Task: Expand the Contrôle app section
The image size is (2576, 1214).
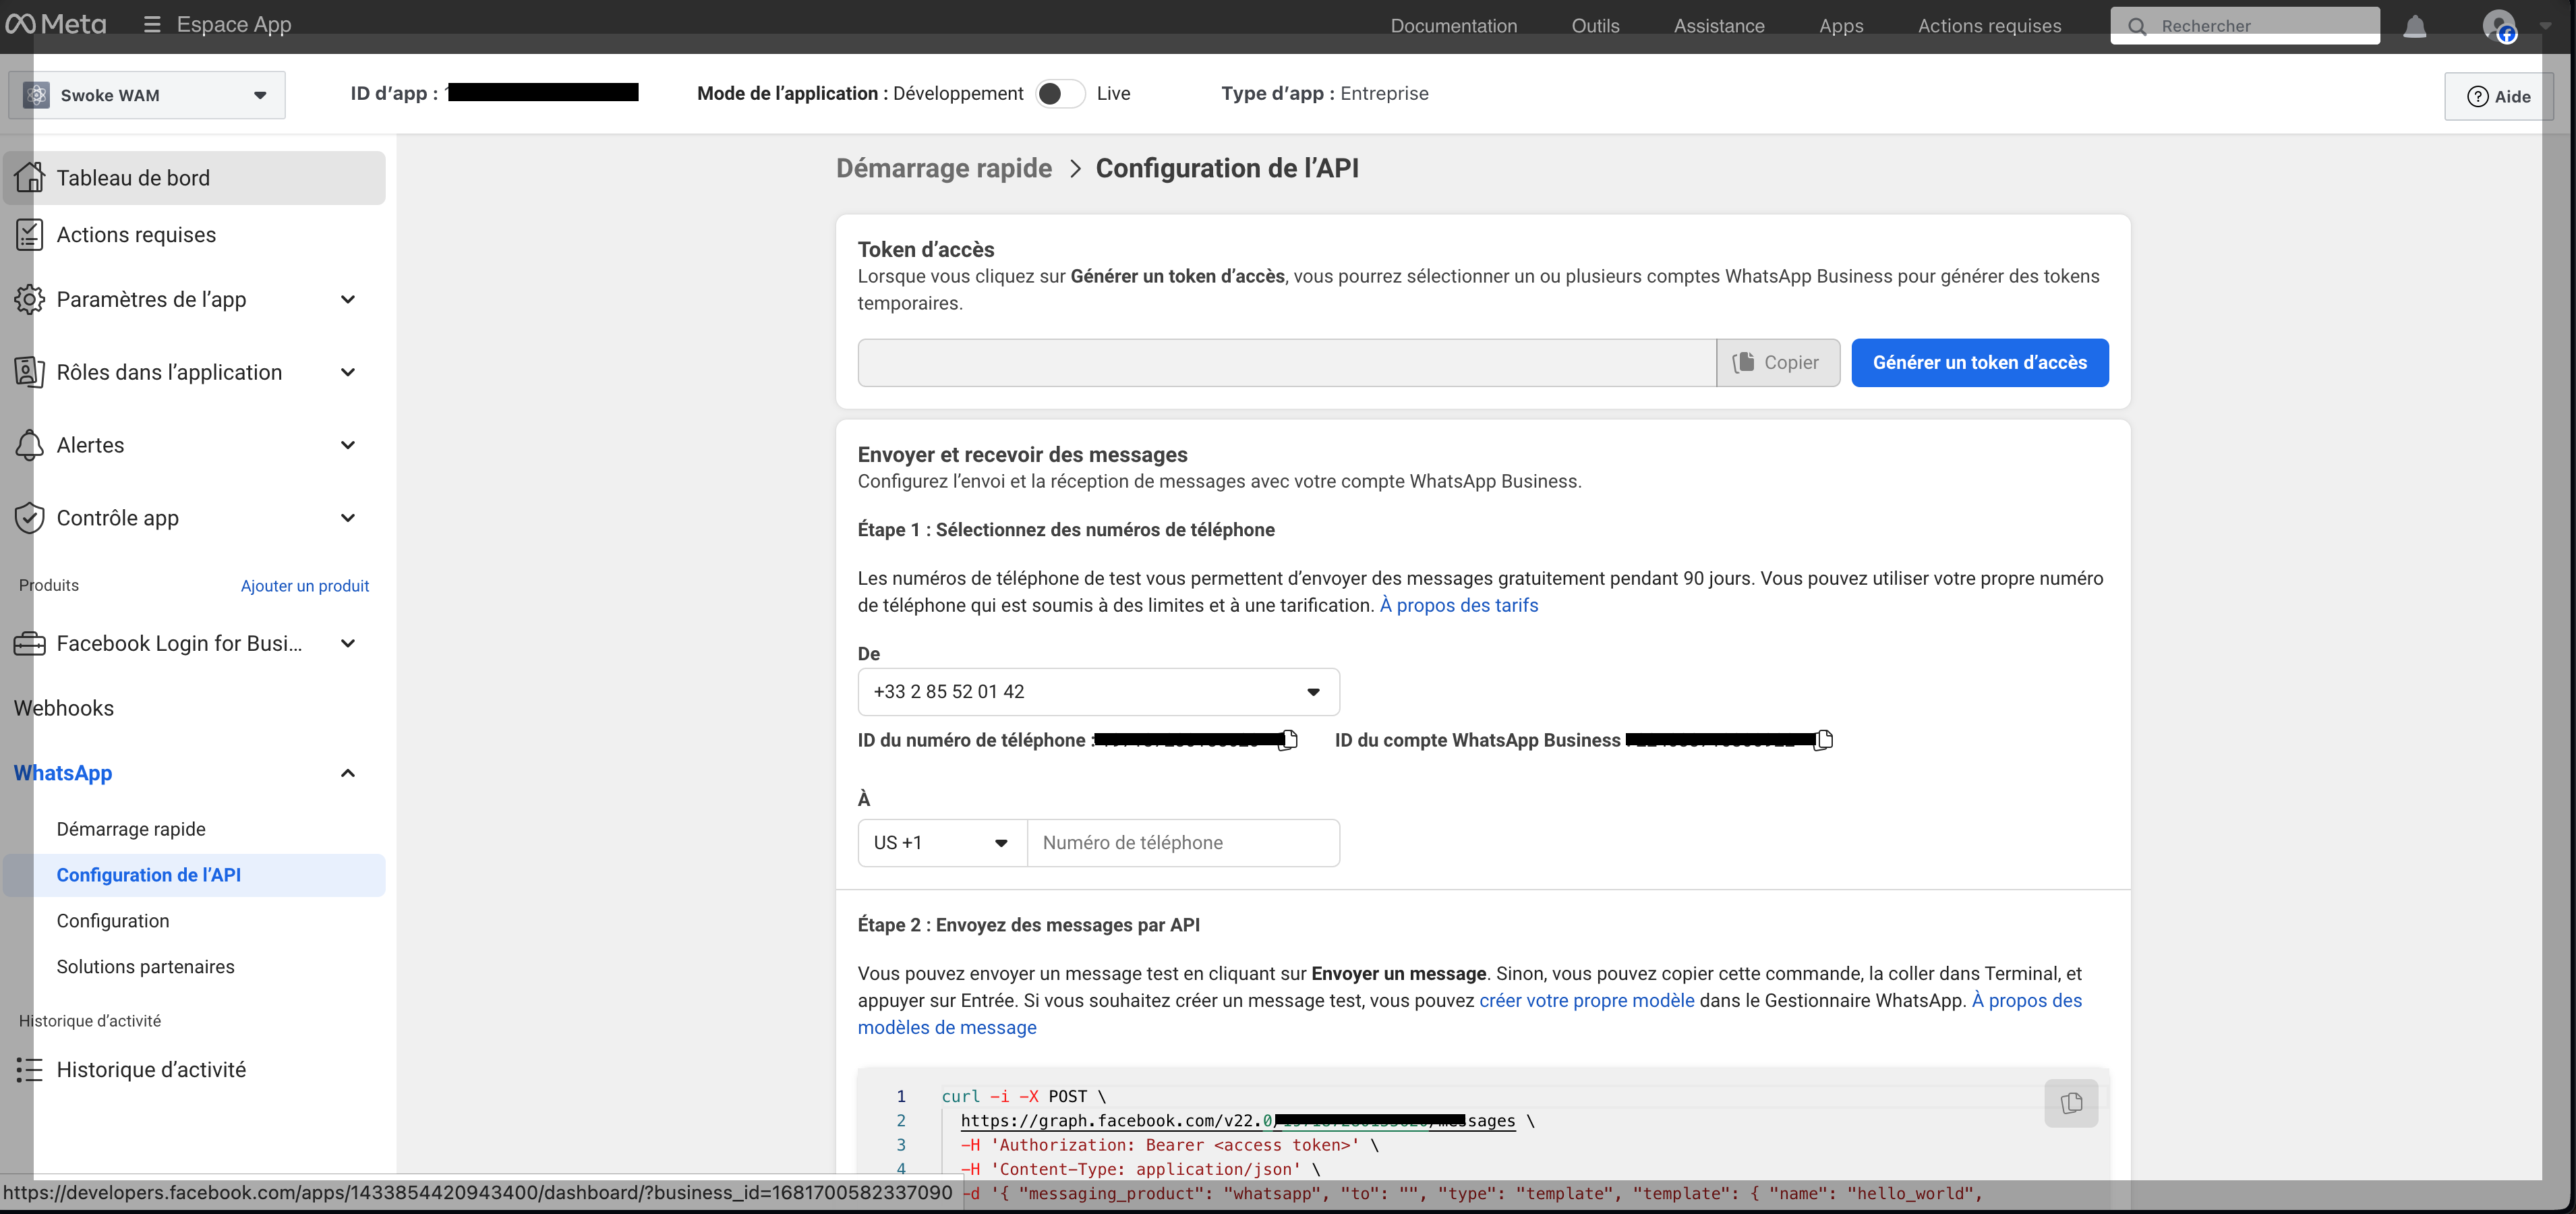Action: (x=348, y=518)
